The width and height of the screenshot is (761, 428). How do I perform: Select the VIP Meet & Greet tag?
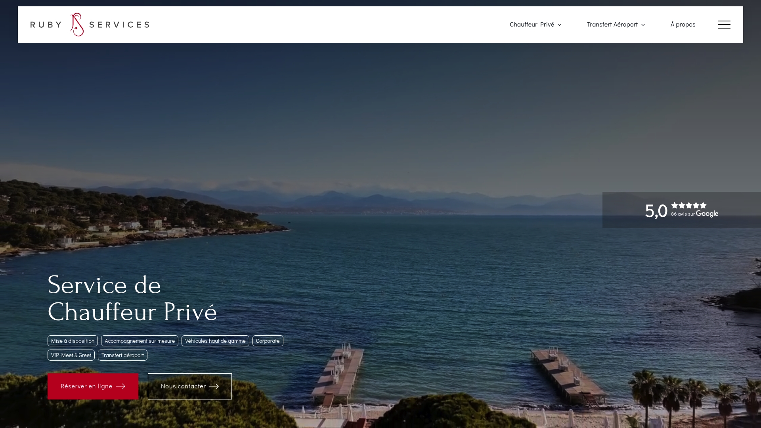pyautogui.click(x=71, y=355)
